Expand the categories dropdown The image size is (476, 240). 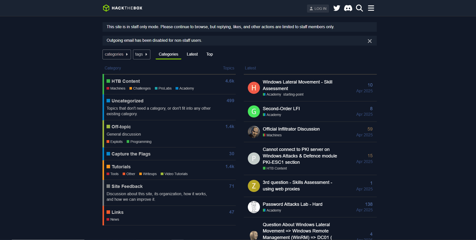point(116,54)
